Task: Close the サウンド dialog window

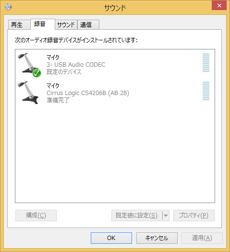Action: click(219, 6)
